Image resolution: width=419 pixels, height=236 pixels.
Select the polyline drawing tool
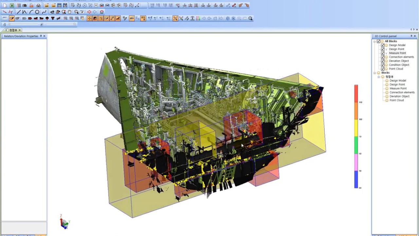(x=25, y=12)
